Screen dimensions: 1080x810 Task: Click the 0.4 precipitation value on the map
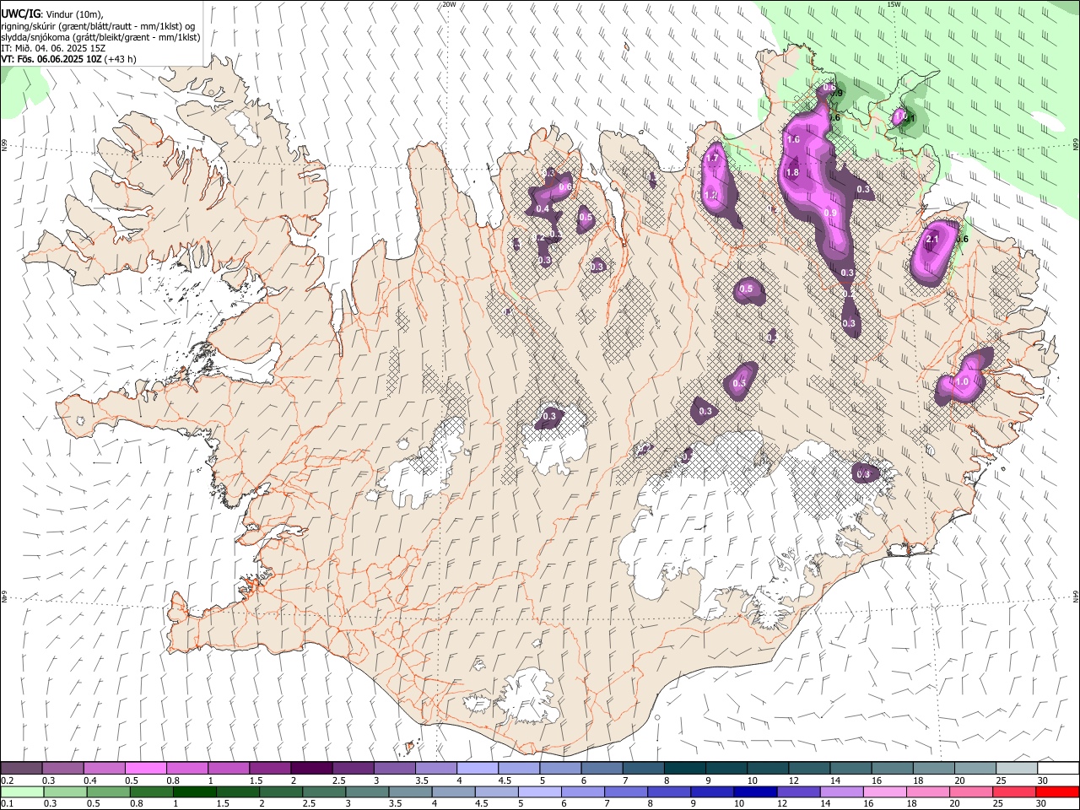[543, 209]
